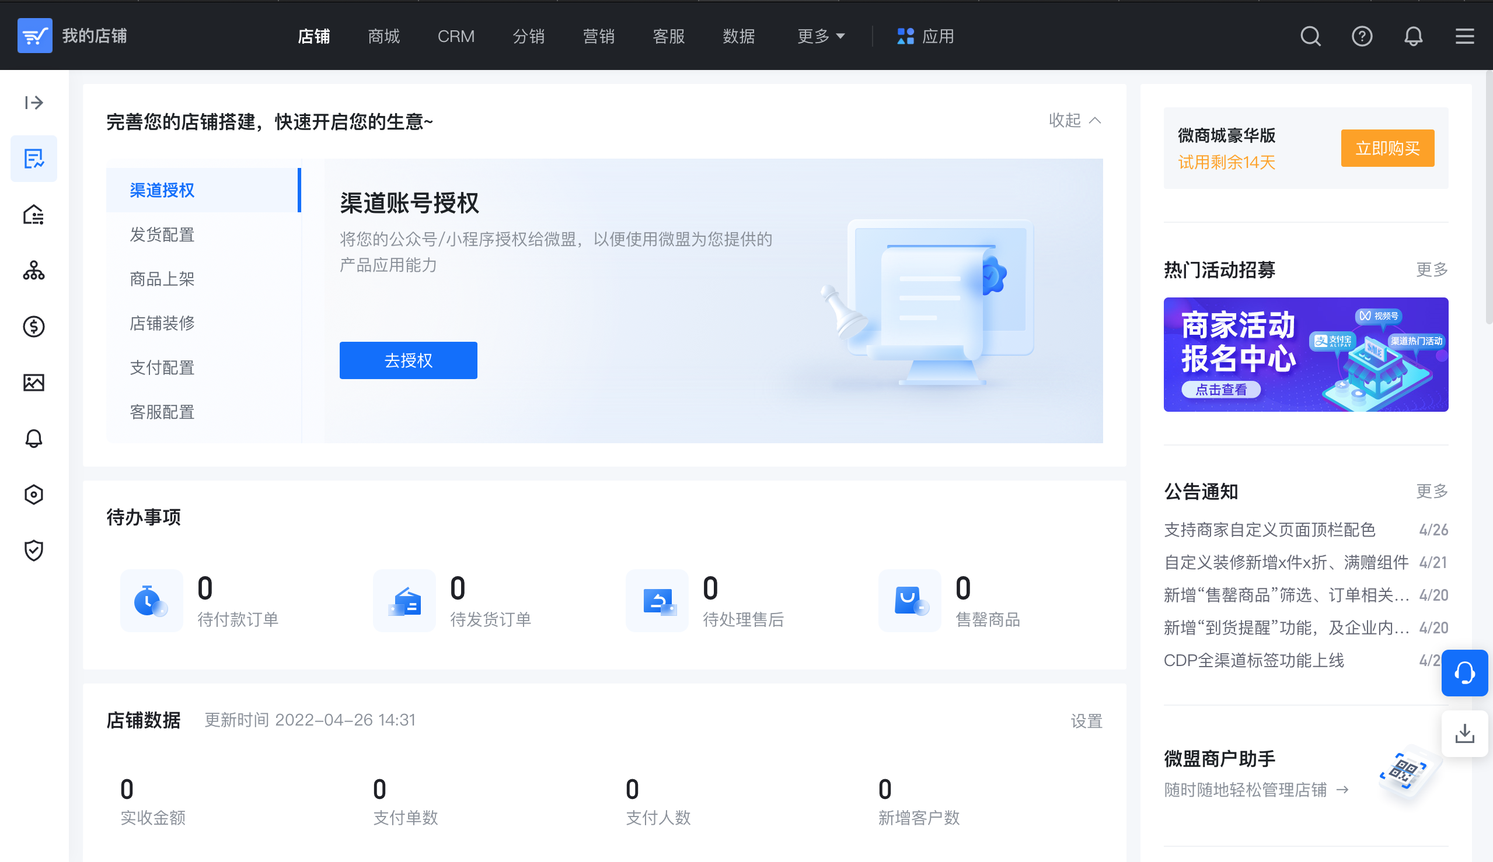Open 应用 apps grid menu

tap(926, 37)
